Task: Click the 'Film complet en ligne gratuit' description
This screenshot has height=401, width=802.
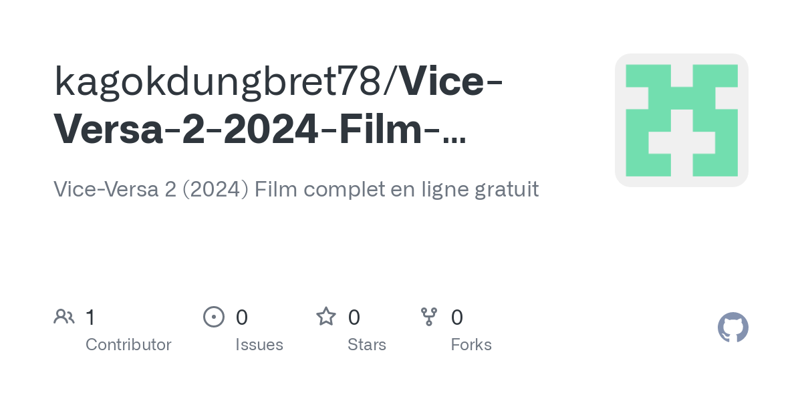Action: point(397,190)
